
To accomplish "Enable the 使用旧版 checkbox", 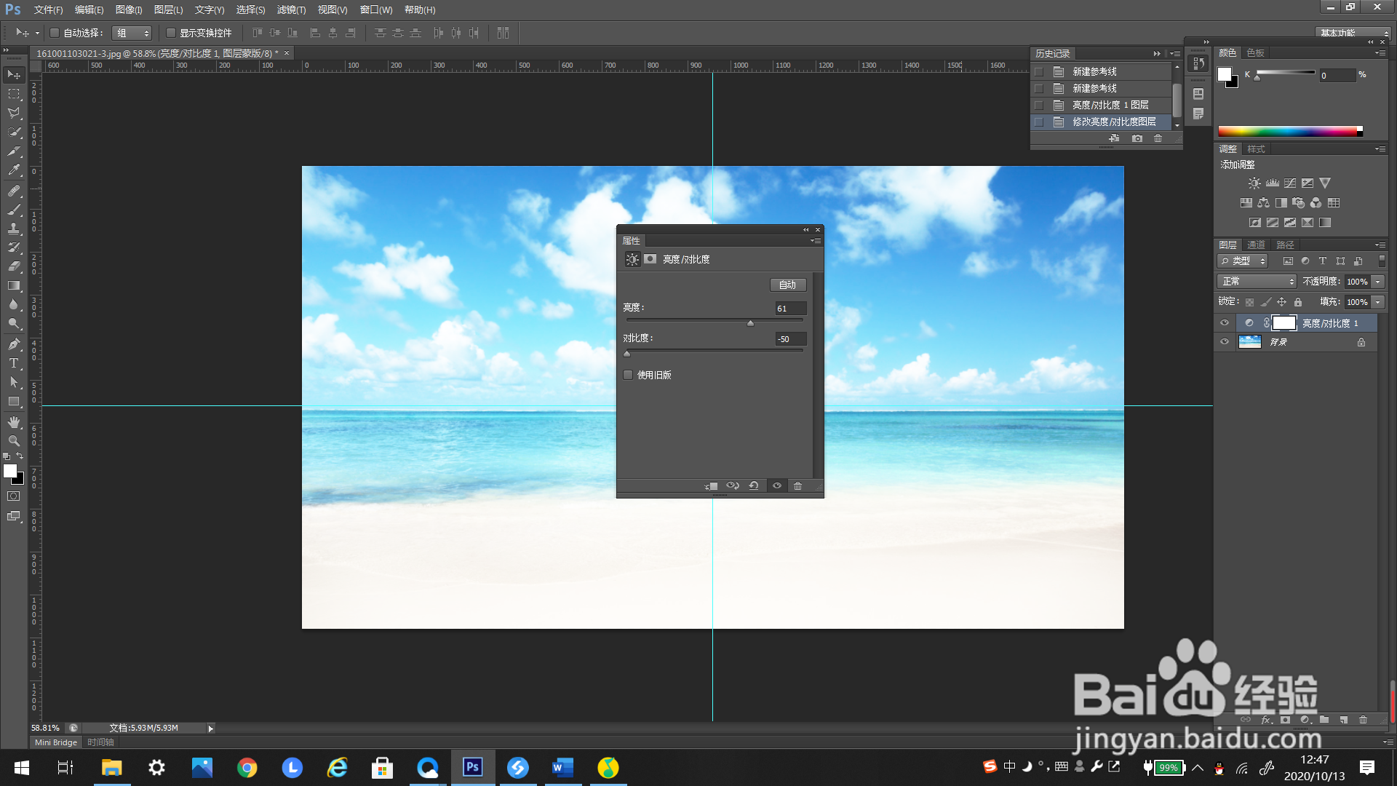I will pos(628,375).
